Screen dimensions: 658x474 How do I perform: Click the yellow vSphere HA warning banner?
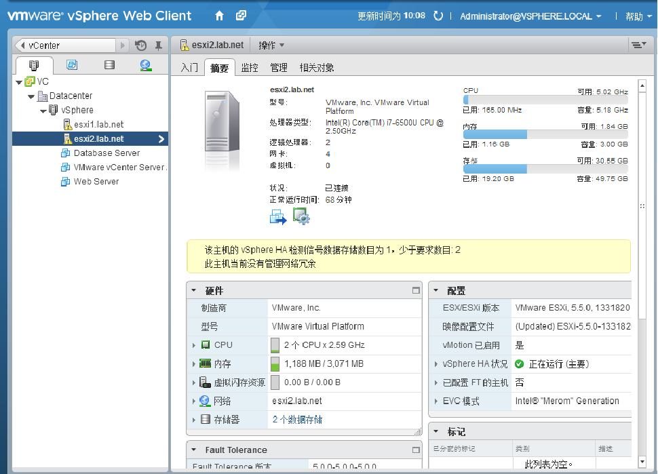coord(408,256)
